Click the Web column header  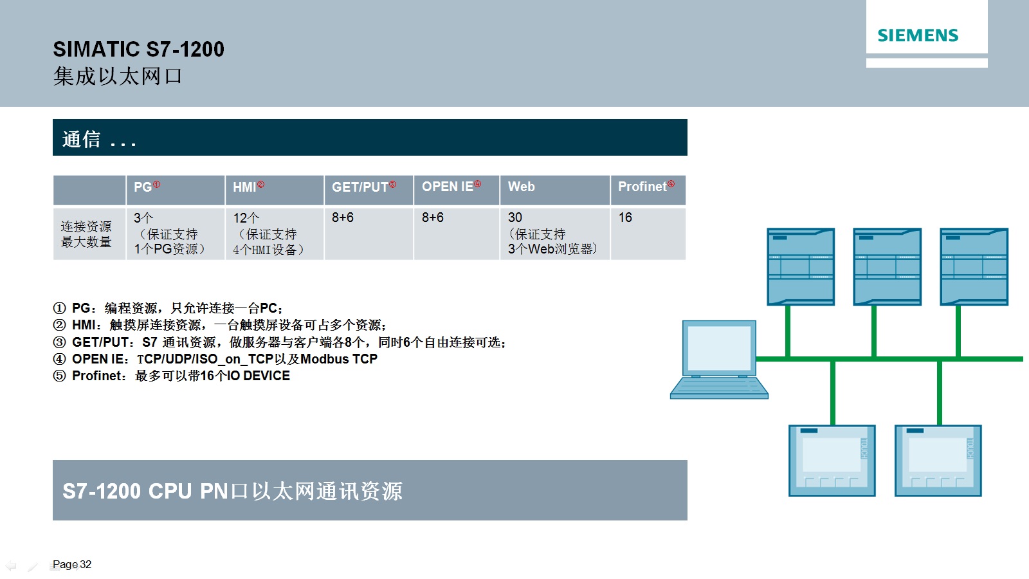coord(555,190)
